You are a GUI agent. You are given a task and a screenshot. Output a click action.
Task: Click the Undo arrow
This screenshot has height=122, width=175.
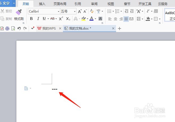(19, 29)
